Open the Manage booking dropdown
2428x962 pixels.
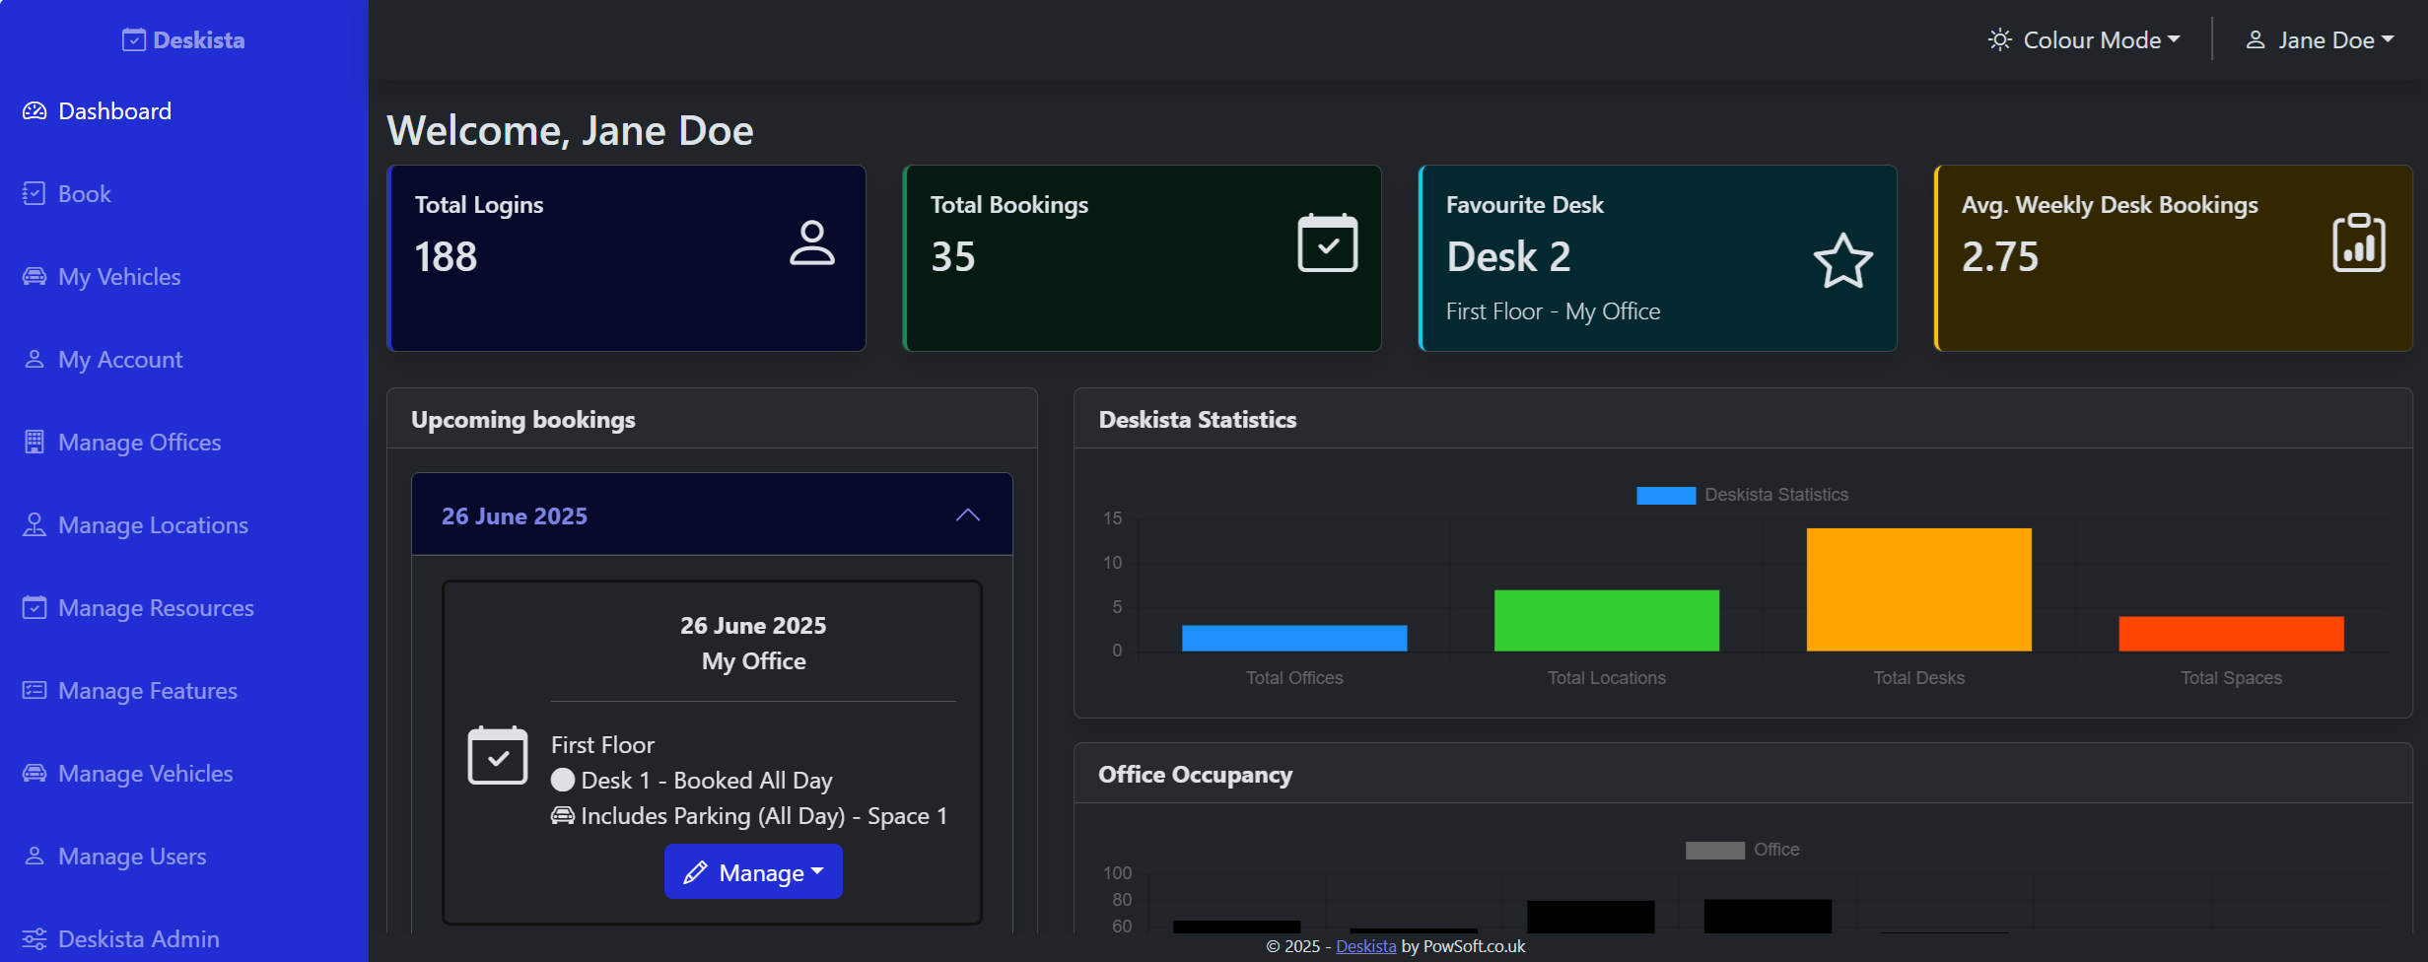coord(753,872)
